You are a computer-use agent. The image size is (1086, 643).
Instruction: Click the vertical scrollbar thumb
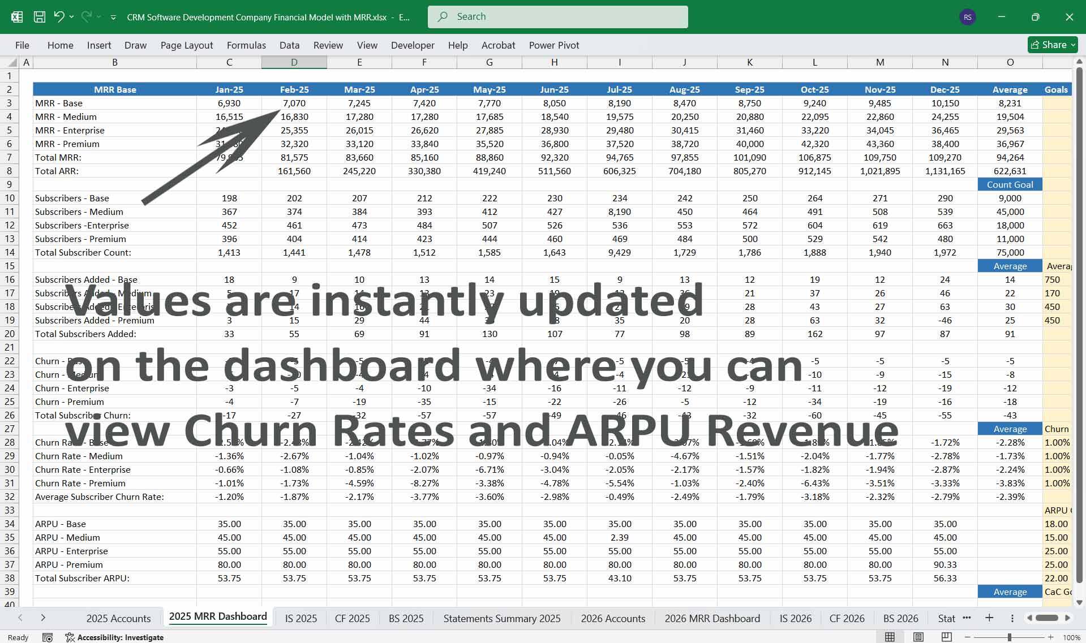(x=1079, y=325)
